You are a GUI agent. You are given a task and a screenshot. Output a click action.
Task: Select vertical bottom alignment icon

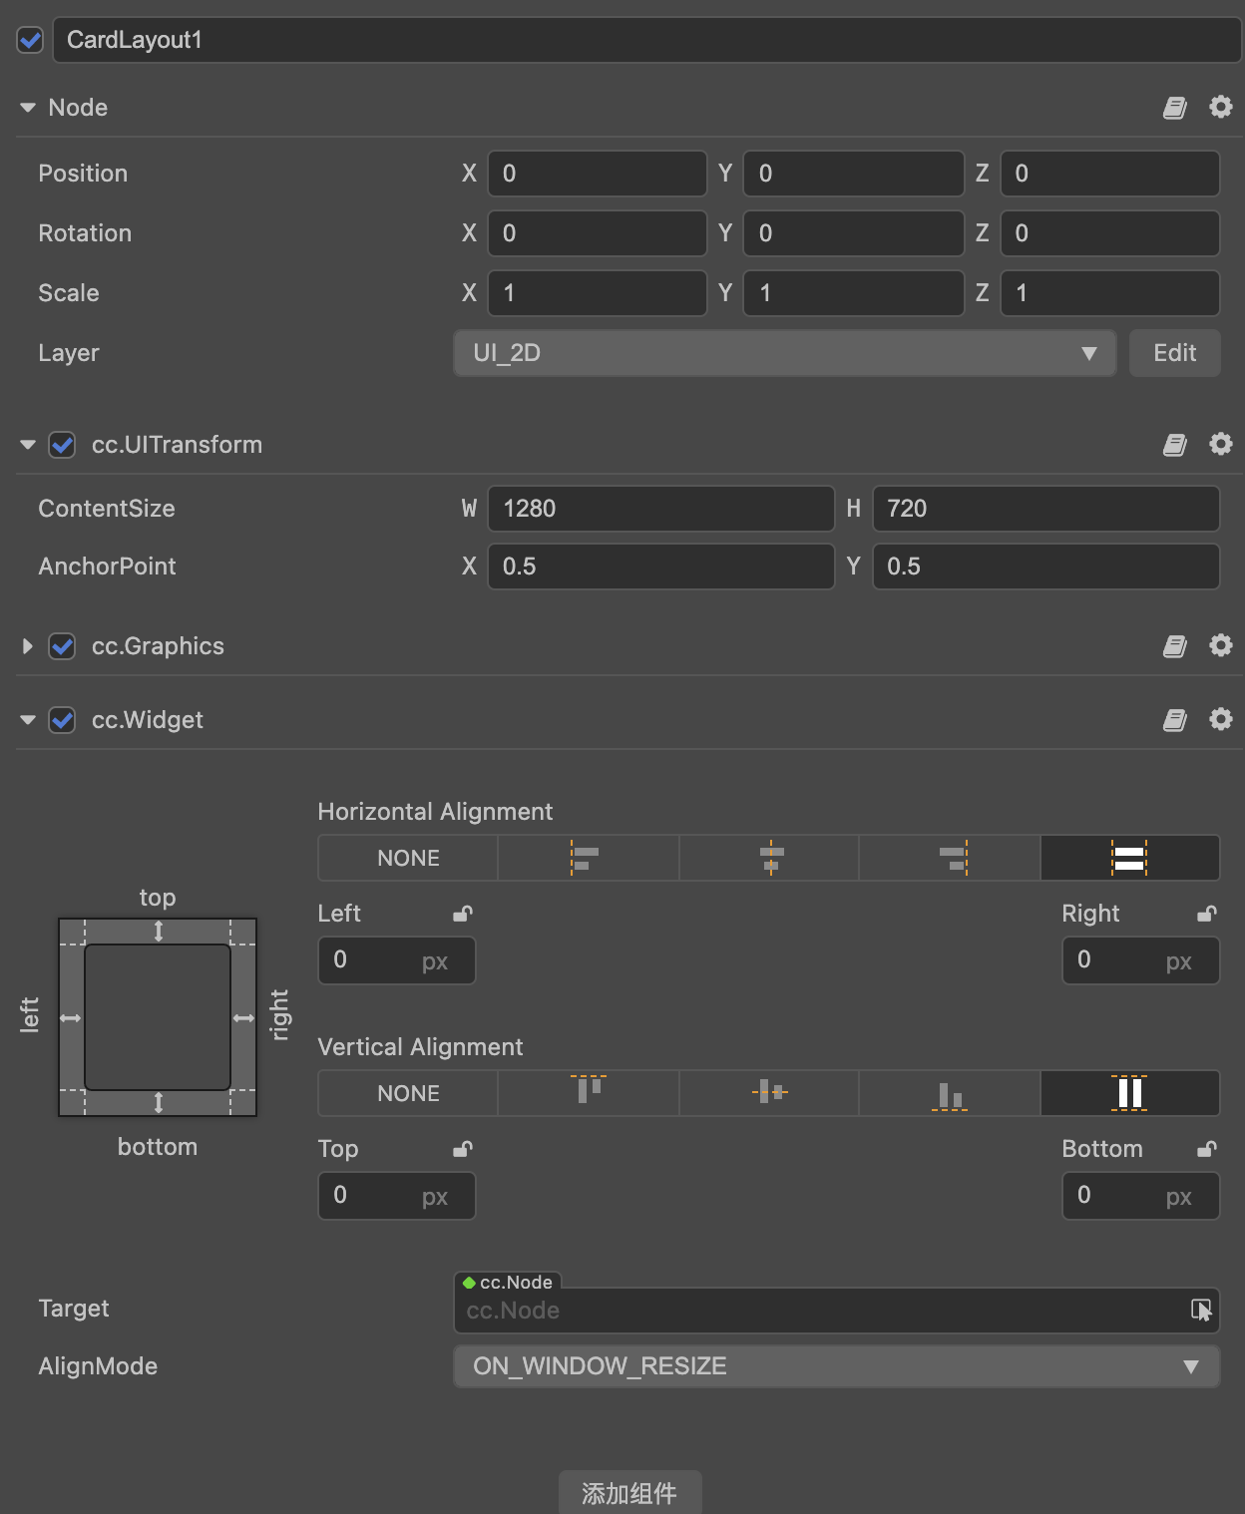[950, 1094]
